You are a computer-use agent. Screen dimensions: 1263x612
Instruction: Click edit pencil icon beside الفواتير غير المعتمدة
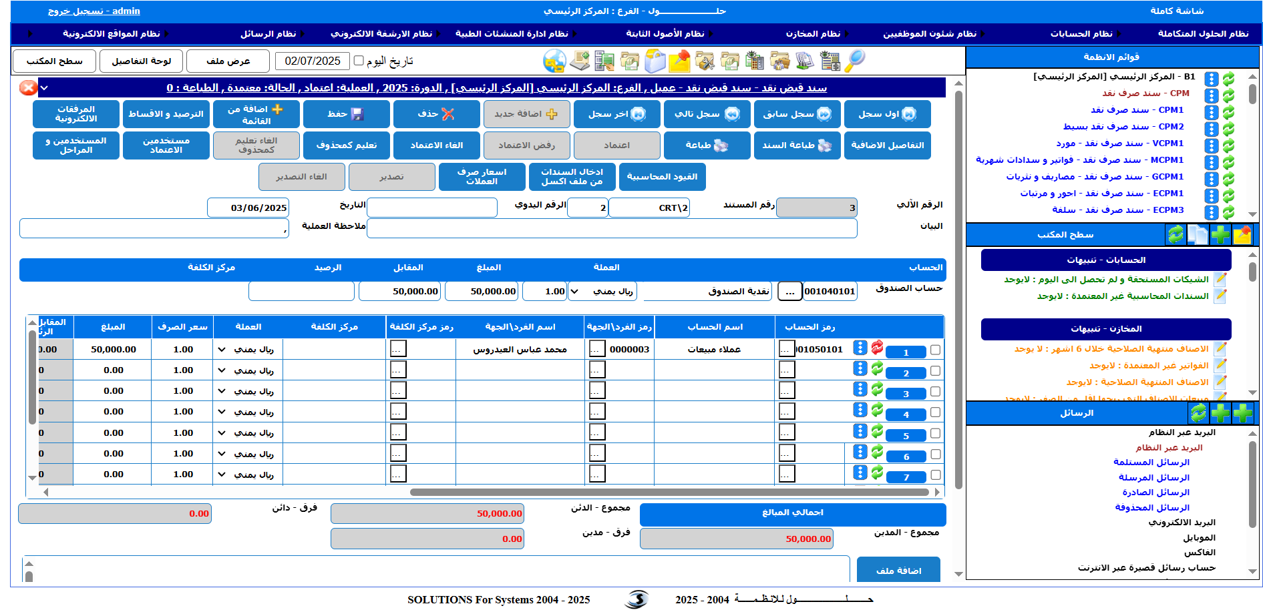1220,365
